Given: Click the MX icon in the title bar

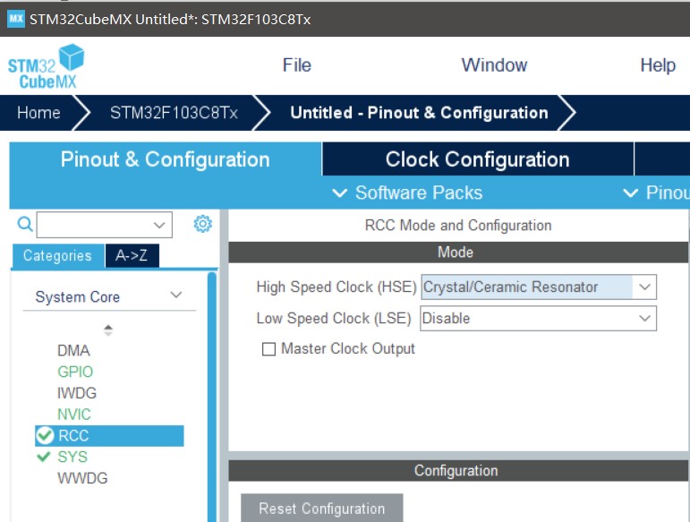Looking at the screenshot, I should (x=16, y=19).
